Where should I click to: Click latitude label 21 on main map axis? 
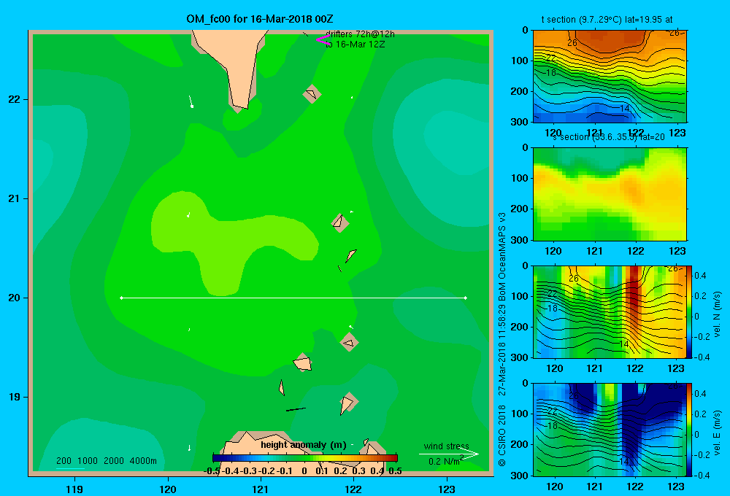[x=15, y=198]
